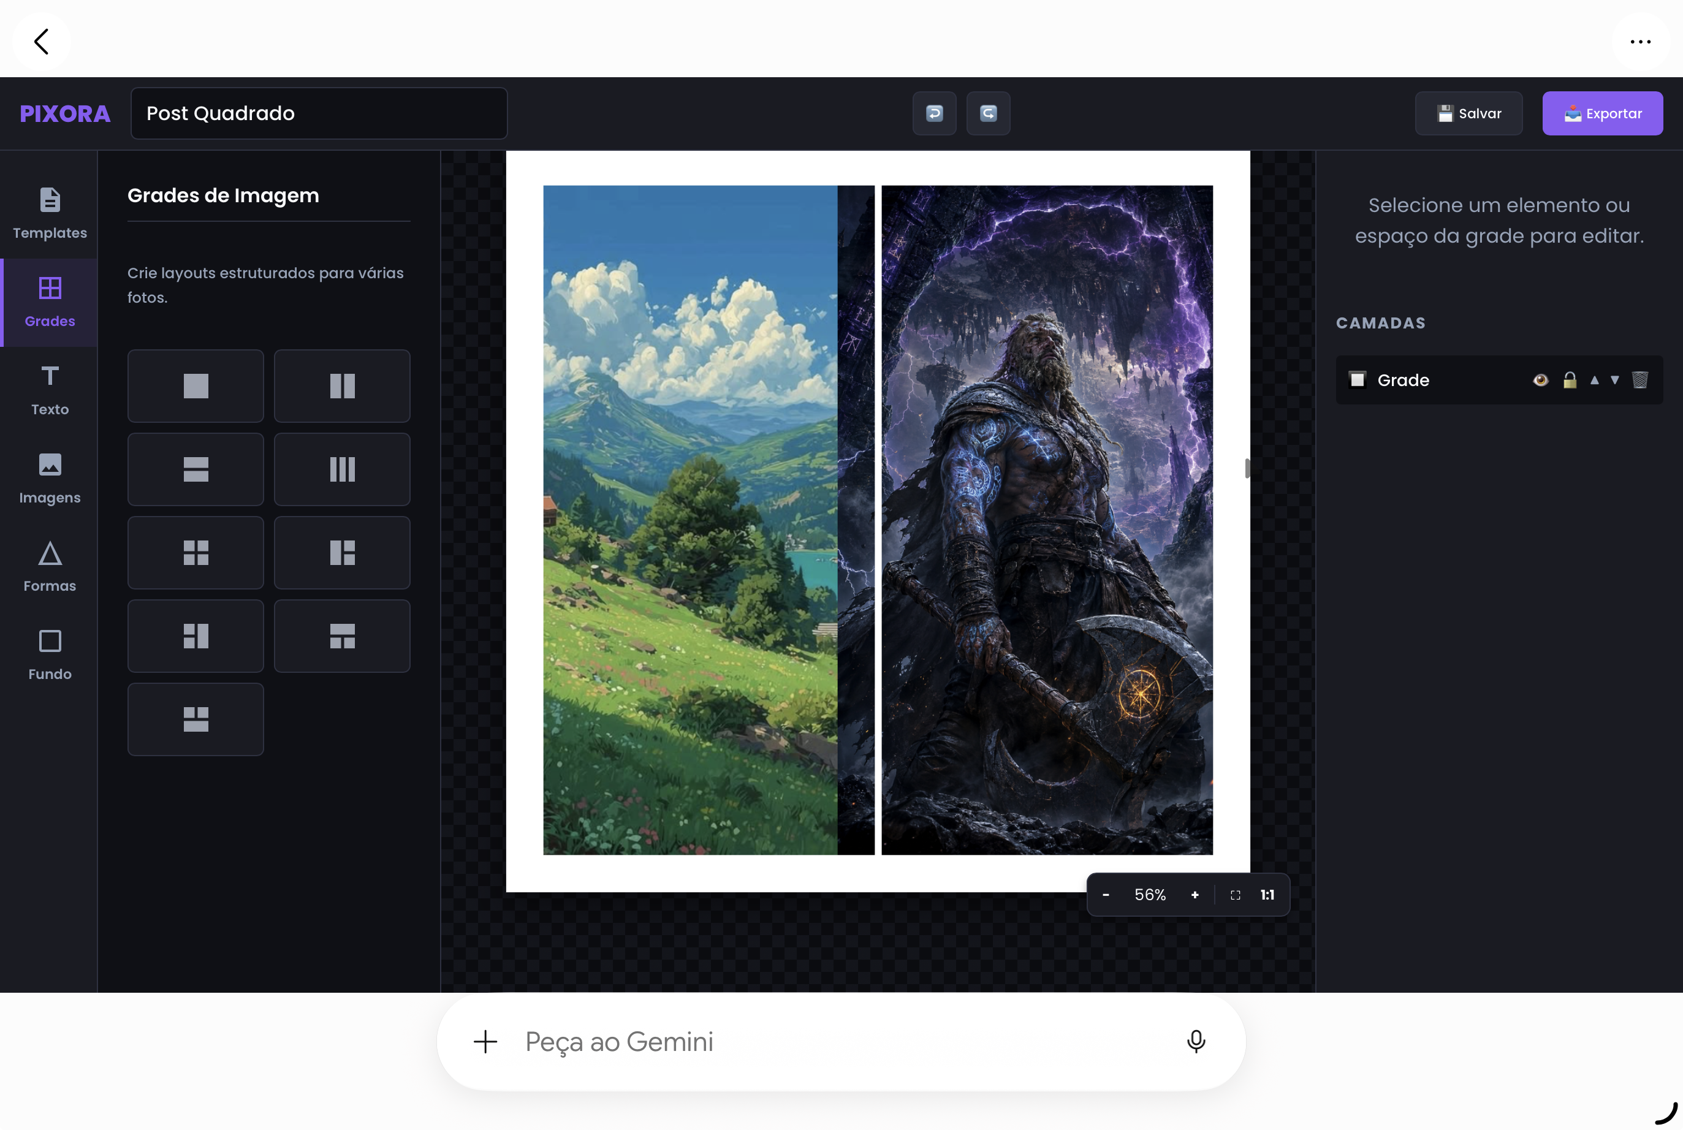Redo the last action

pos(988,113)
